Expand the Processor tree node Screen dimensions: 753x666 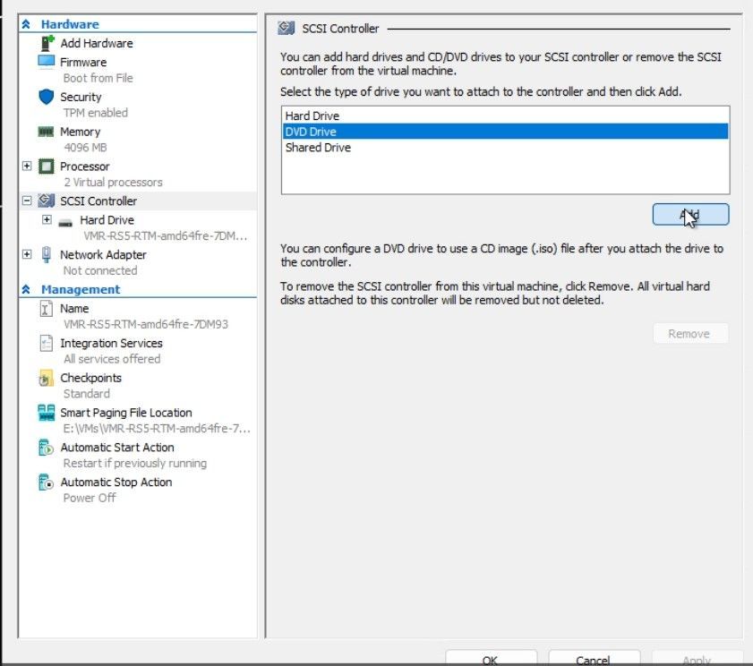(27, 166)
